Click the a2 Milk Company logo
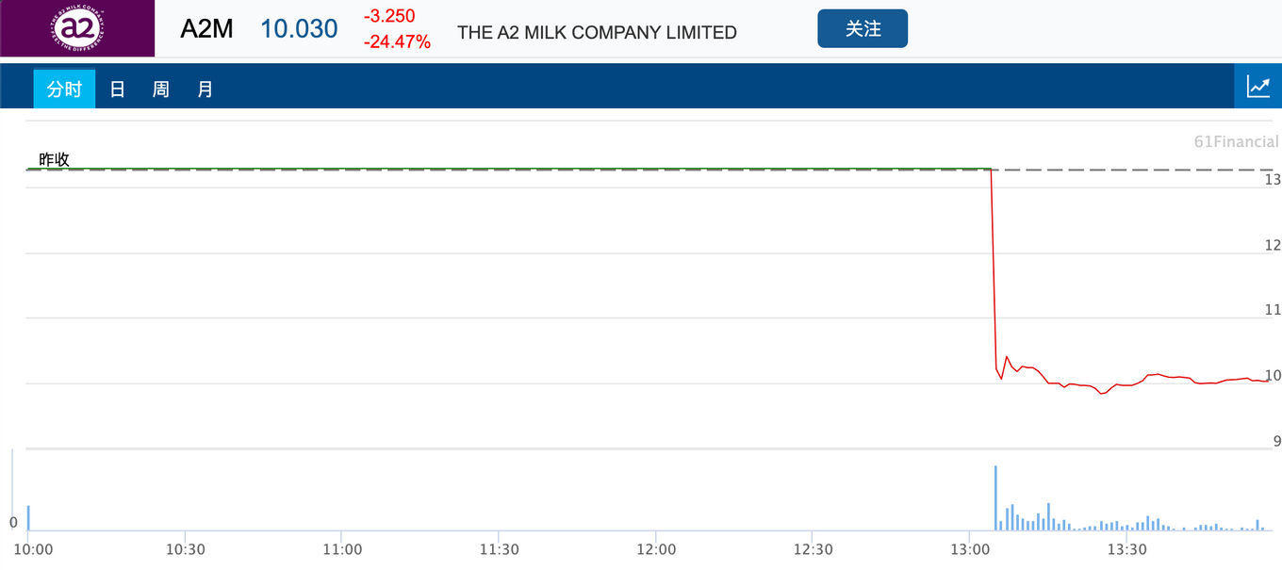The width and height of the screenshot is (1282, 570). click(77, 28)
